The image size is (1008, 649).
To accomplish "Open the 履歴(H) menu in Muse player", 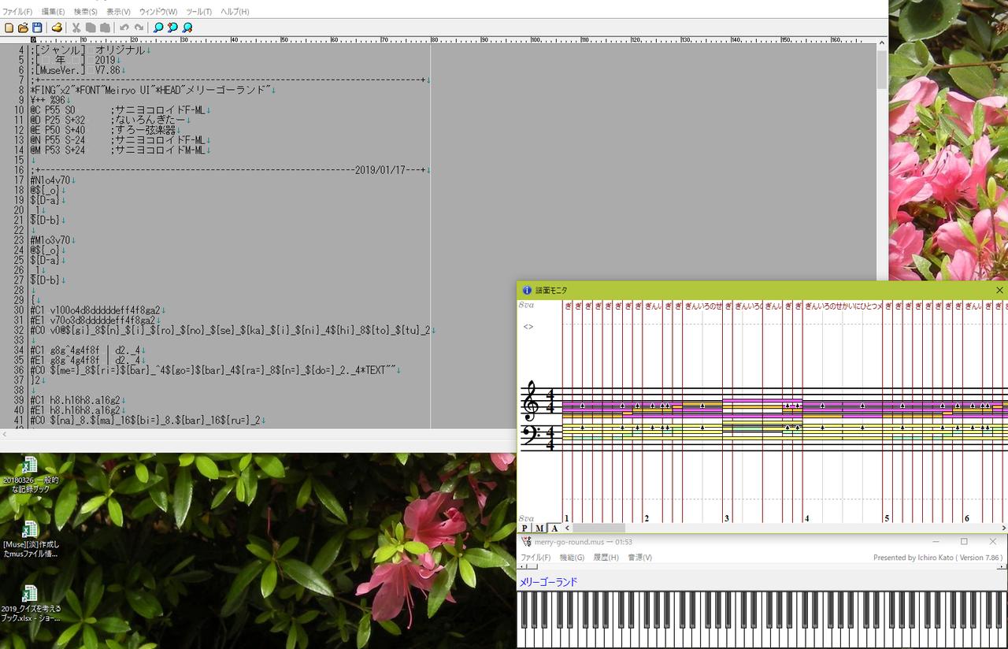I will [606, 558].
